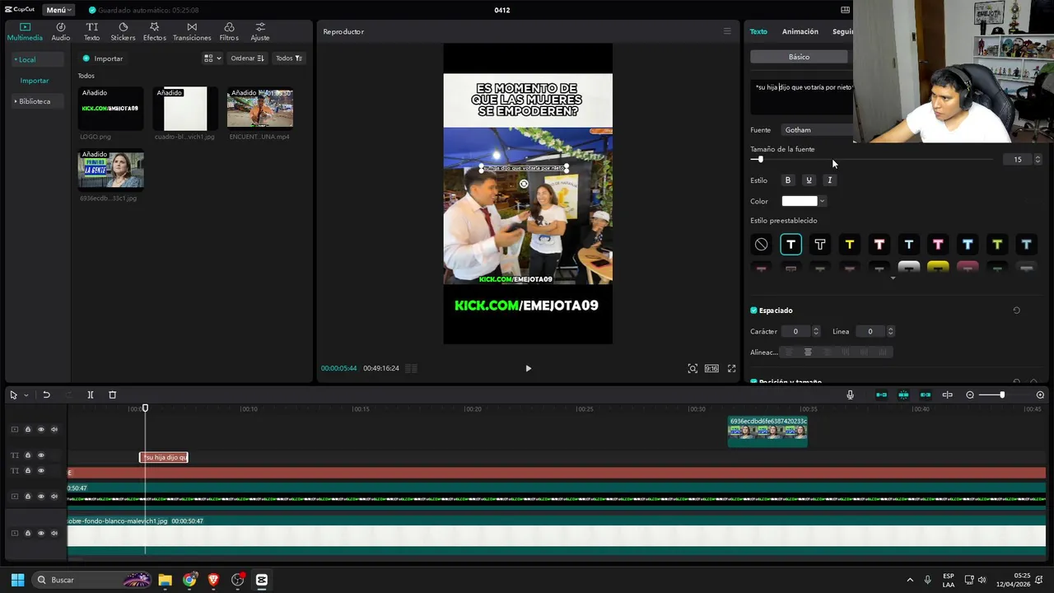This screenshot has height=593, width=1054.
Task: Click the Importar button
Action: point(103,58)
